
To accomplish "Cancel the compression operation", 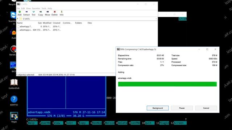I will pyautogui.click(x=206, y=108).
